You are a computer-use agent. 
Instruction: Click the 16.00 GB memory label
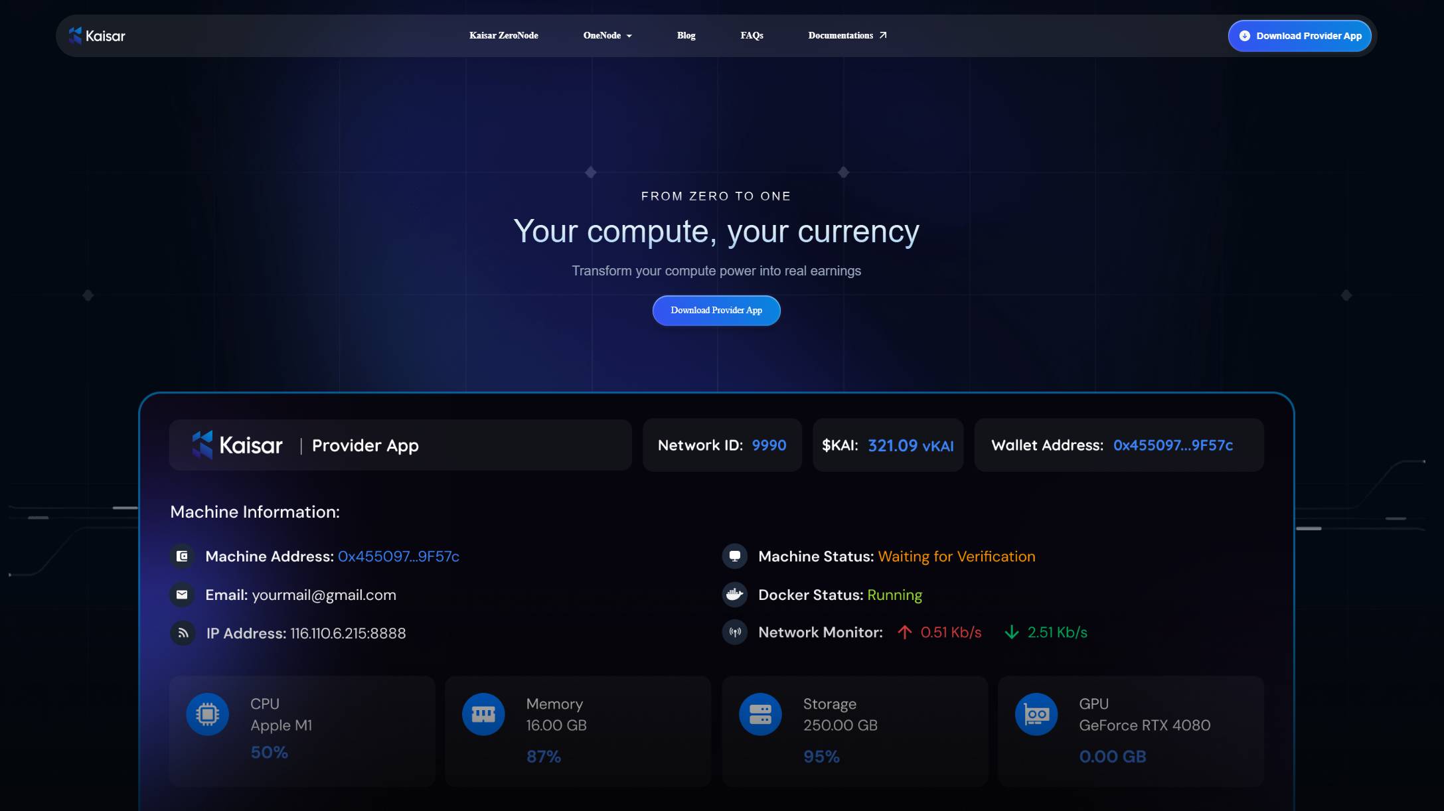point(556,725)
